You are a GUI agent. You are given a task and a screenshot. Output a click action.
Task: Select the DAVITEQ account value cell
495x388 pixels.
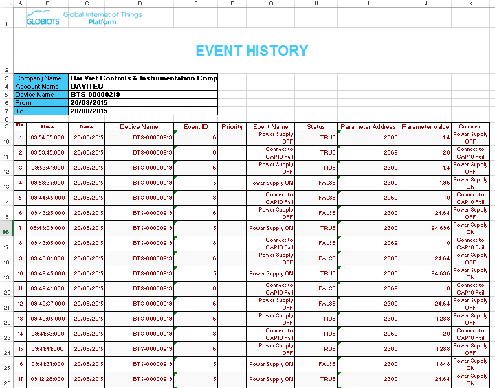pos(143,86)
